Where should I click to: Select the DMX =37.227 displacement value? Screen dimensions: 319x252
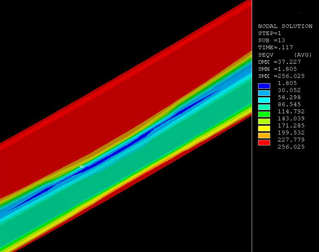pos(279,62)
